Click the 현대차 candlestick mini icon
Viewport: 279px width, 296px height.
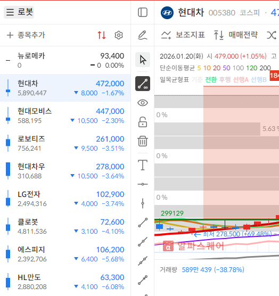(x=8, y=88)
